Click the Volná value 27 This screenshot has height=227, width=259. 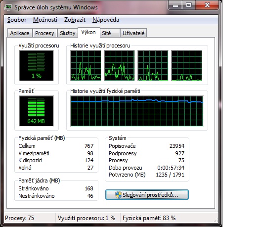(x=90, y=168)
